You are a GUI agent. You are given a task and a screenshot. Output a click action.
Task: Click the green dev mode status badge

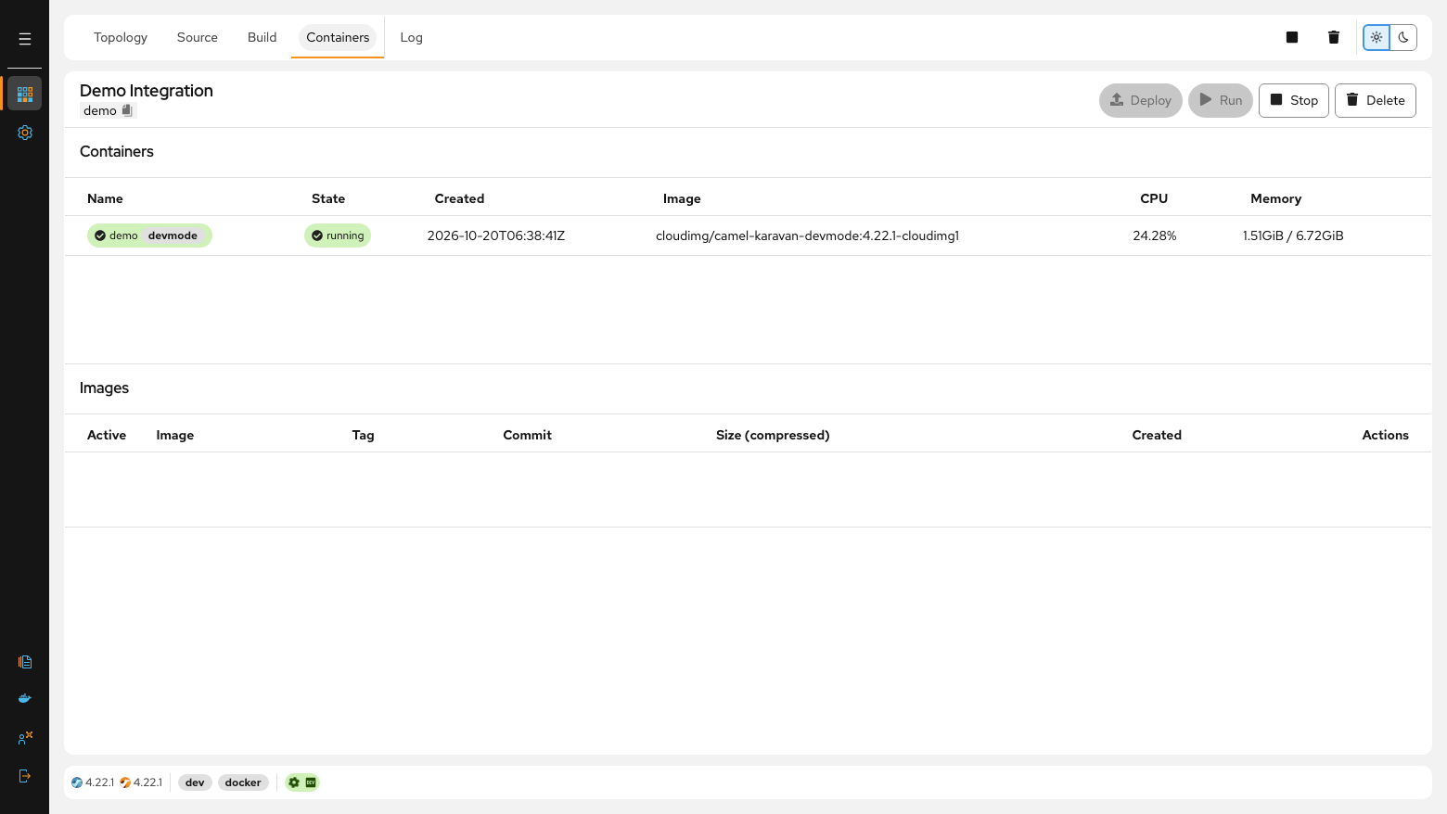pyautogui.click(x=302, y=782)
